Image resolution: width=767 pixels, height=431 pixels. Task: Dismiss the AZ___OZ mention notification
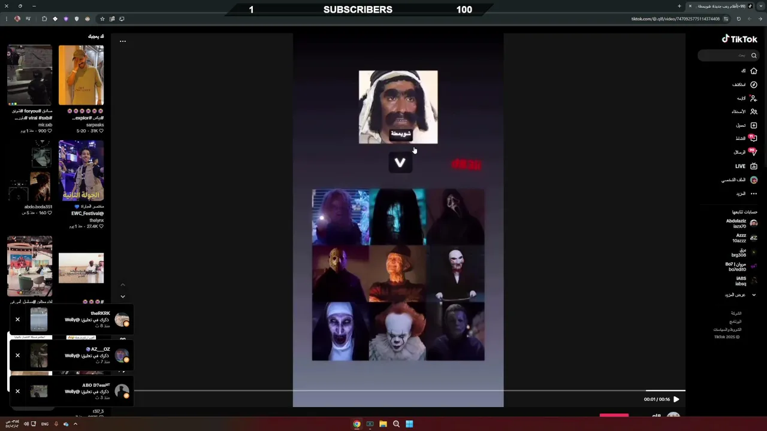[17, 356]
